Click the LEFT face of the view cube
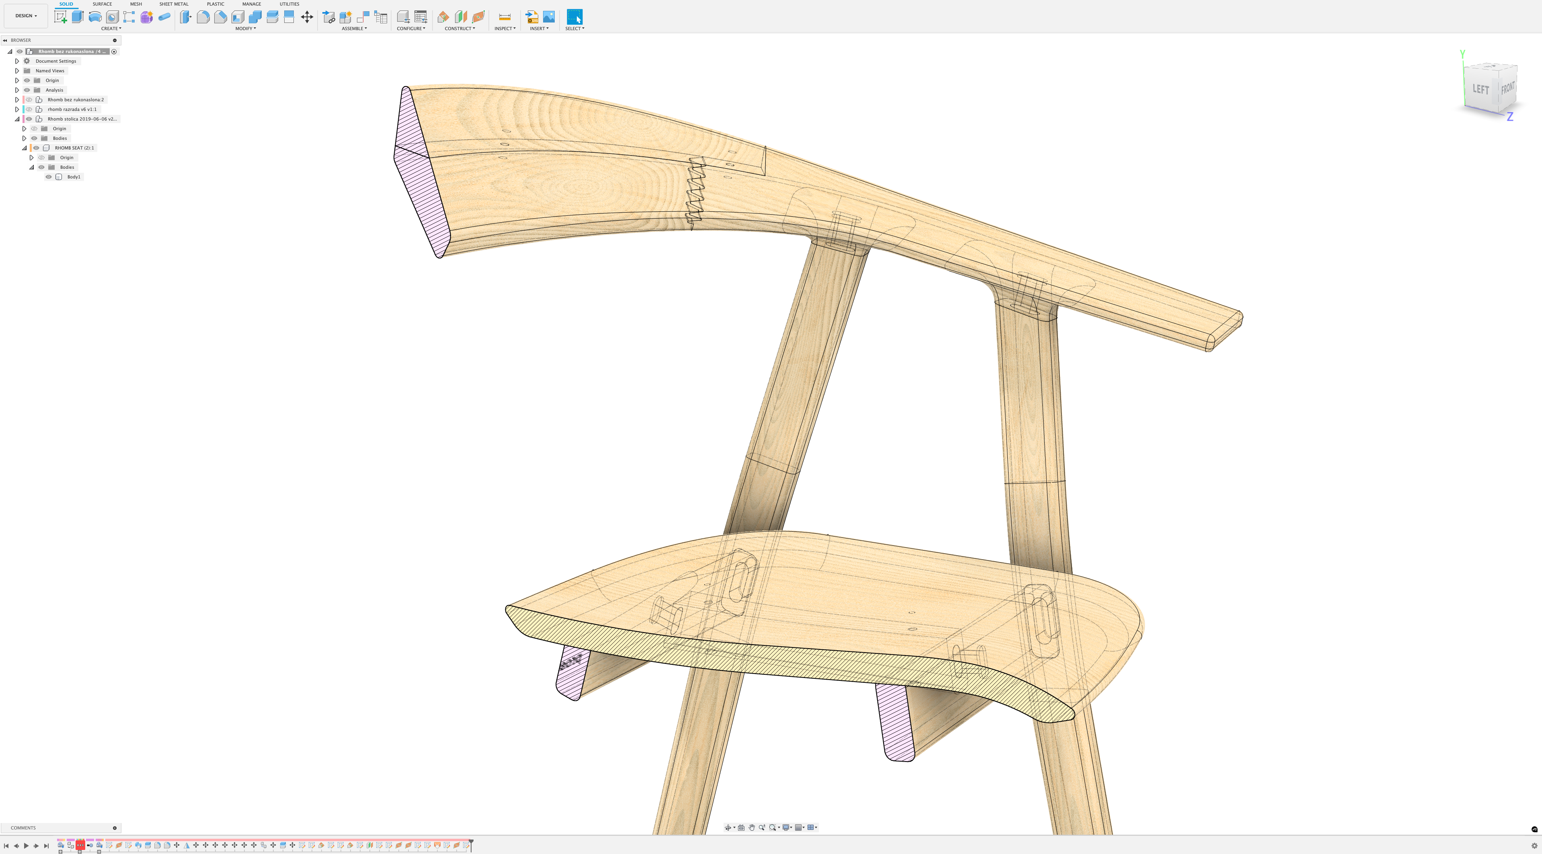Viewport: 1542px width, 854px height. [x=1480, y=89]
